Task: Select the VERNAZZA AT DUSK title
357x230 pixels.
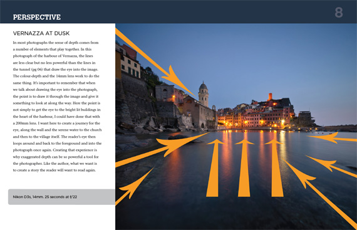Action: [41, 33]
